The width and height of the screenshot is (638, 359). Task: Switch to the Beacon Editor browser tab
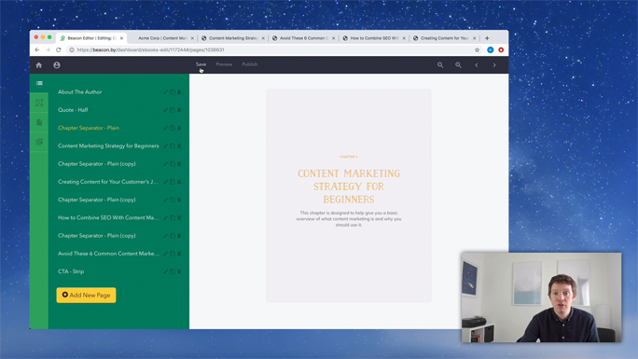91,38
